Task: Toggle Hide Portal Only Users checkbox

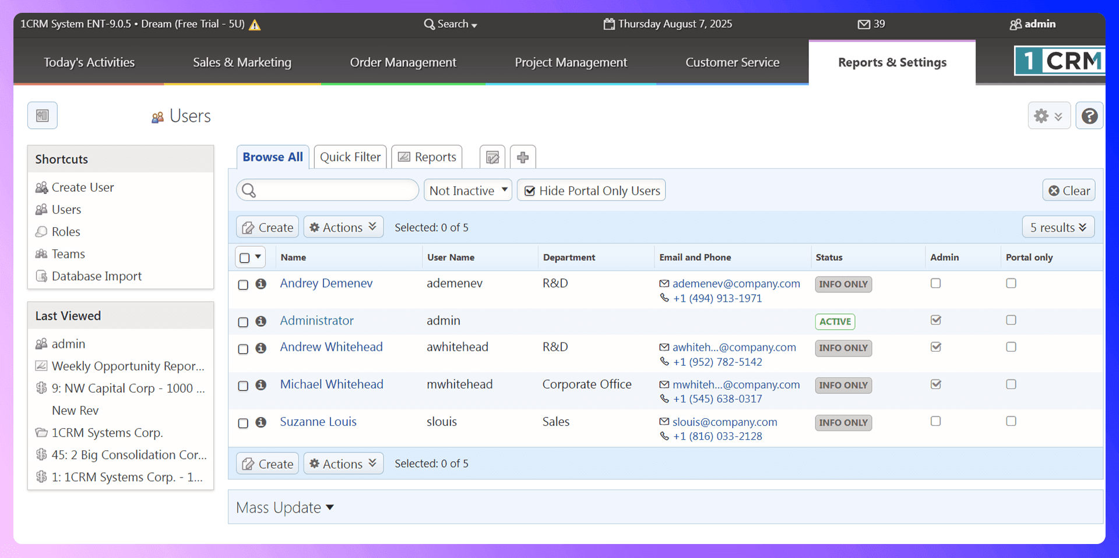Action: 530,191
